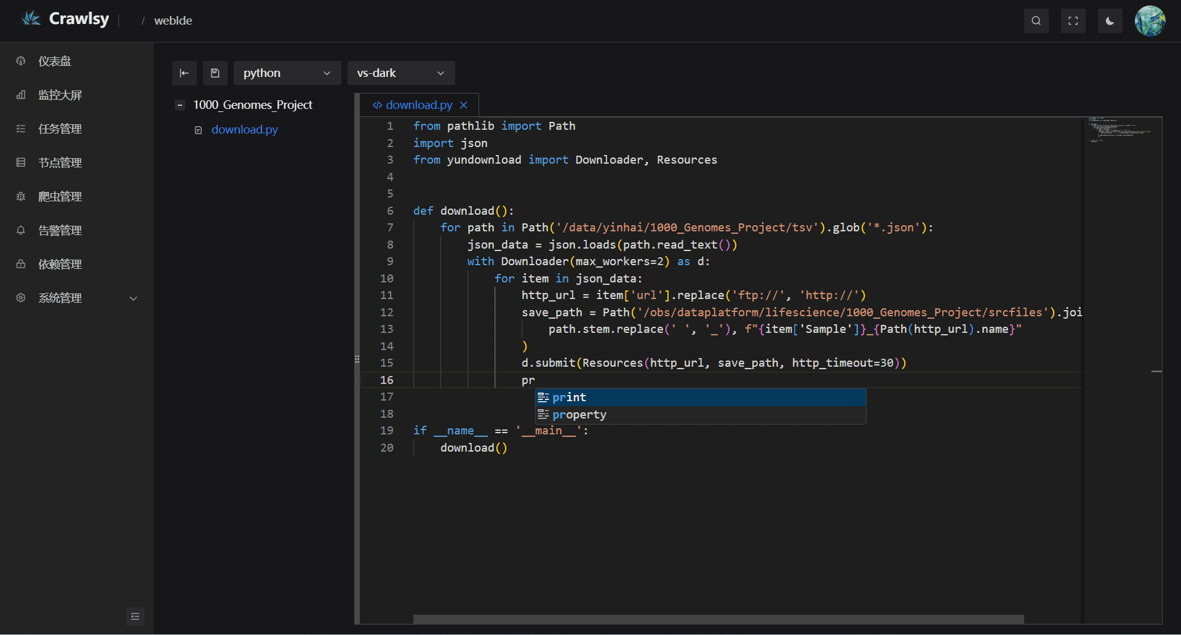Toggle dark mode moon icon
The height and width of the screenshot is (635, 1181).
[x=1110, y=21]
